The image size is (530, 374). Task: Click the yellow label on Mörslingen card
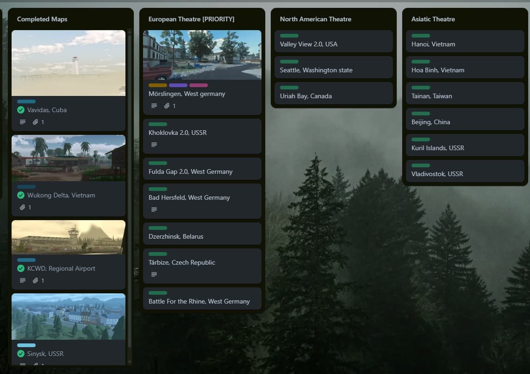[158, 85]
